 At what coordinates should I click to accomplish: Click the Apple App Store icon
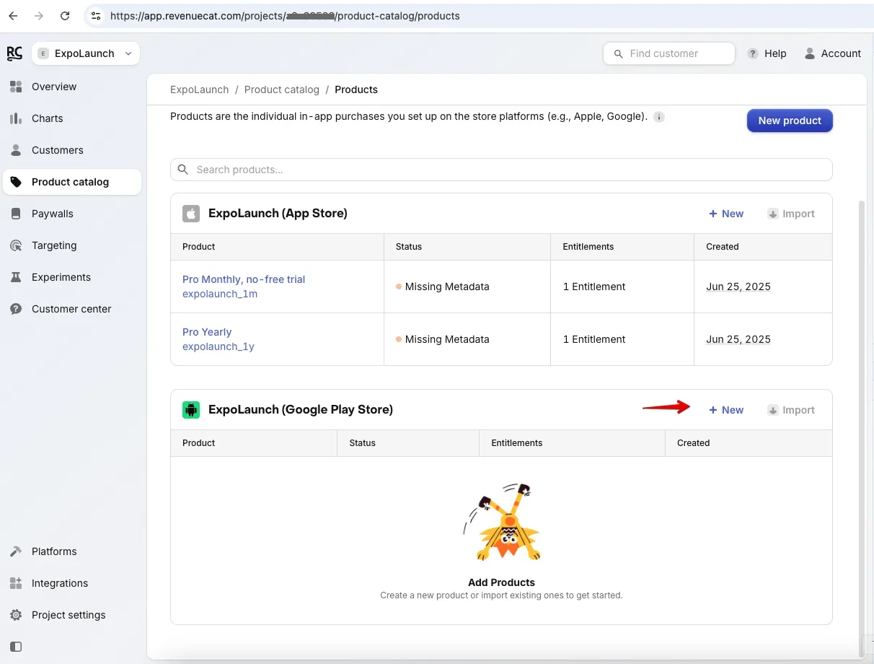(x=191, y=214)
